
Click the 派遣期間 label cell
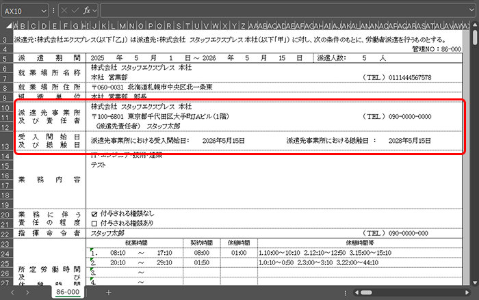click(49, 58)
